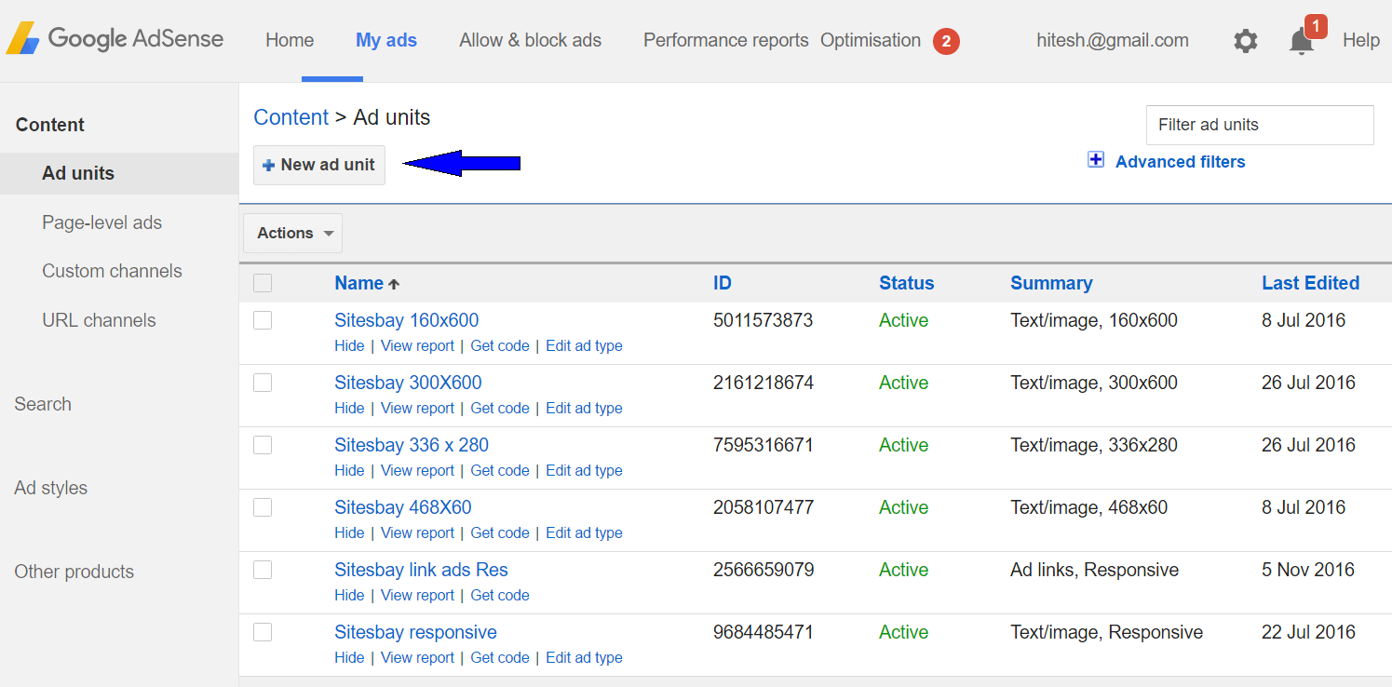Click the Google AdSense logo
1392x687 pixels.
click(x=115, y=39)
